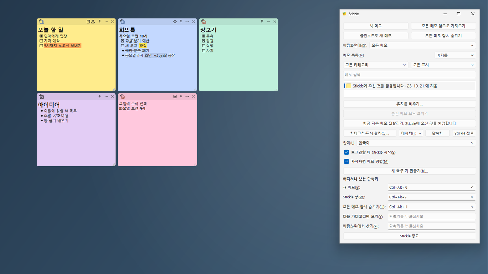Open the 모든 표시 filter dropdown

(x=443, y=65)
